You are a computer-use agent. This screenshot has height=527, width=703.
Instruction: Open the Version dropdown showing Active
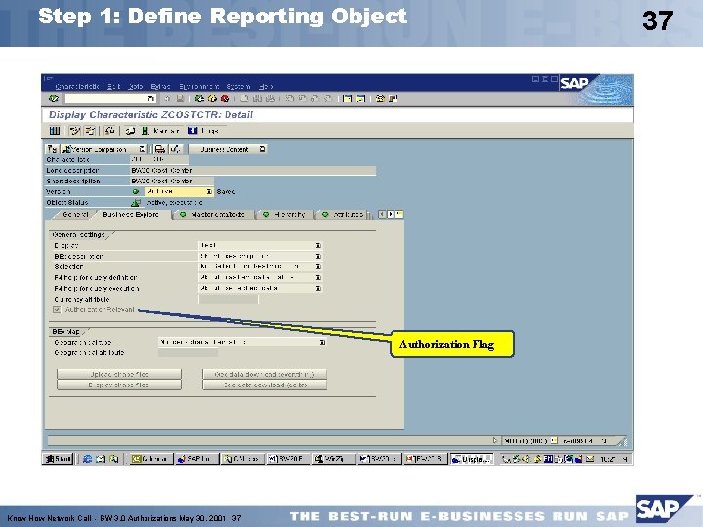tap(209, 192)
